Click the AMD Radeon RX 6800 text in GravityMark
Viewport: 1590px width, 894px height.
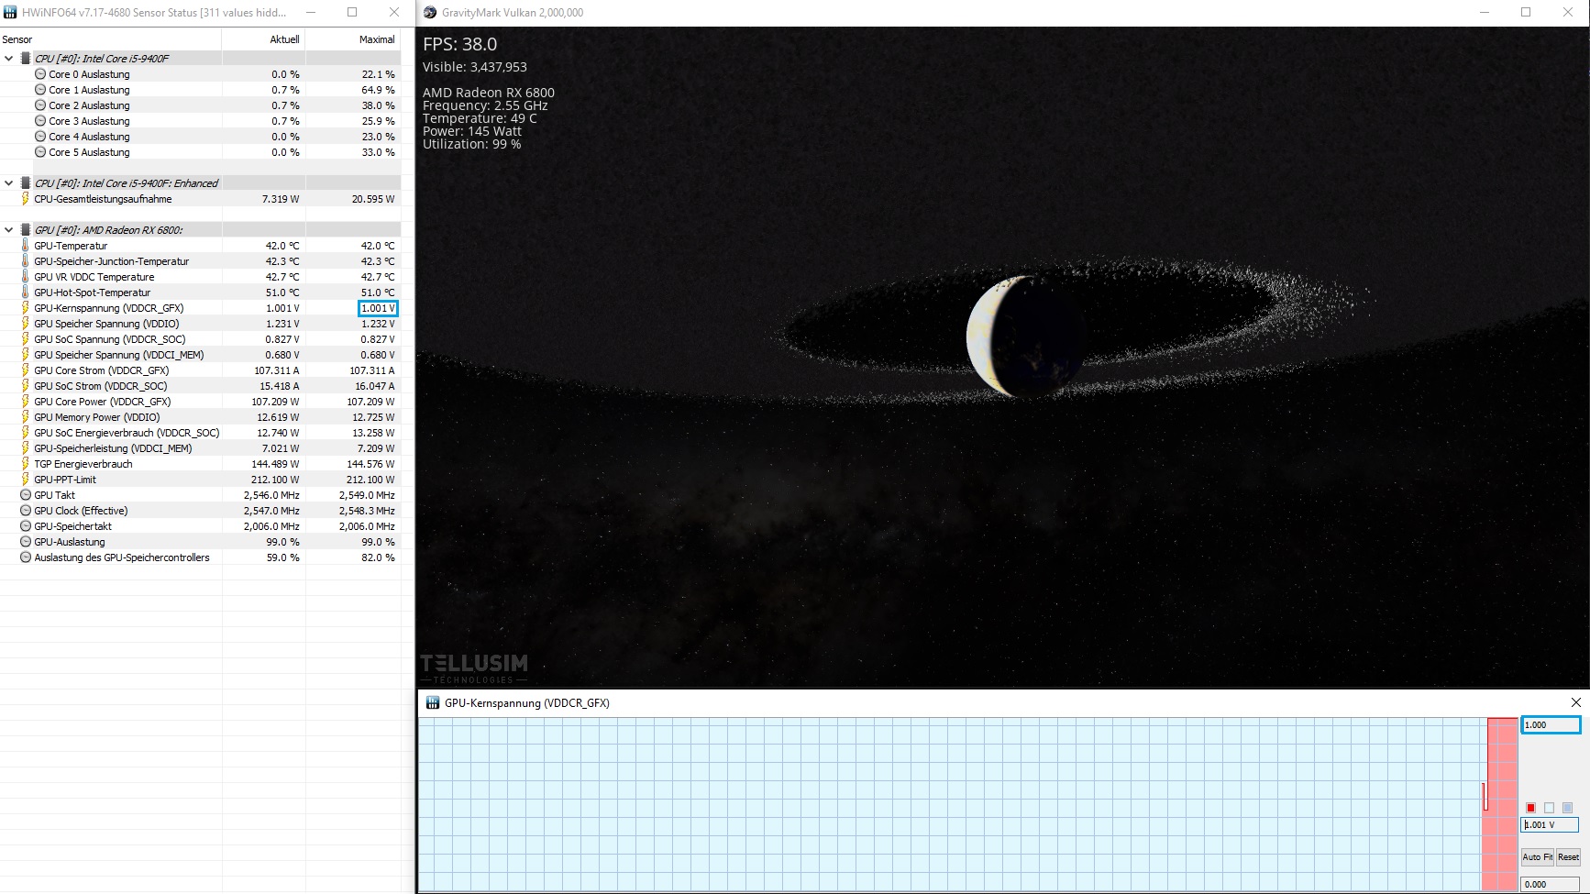[488, 93]
